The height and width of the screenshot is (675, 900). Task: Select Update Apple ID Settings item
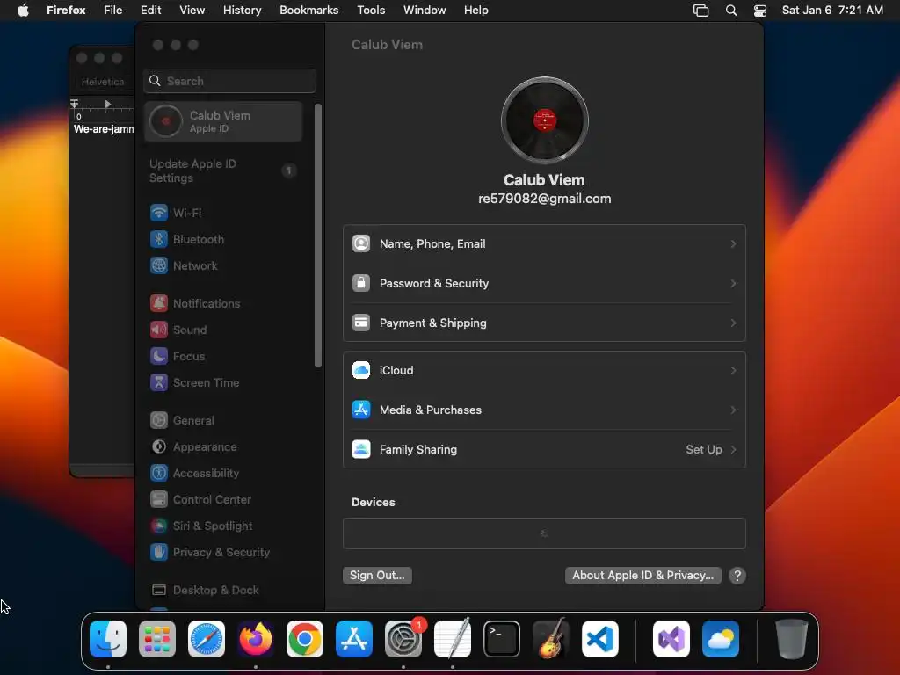[x=223, y=171]
